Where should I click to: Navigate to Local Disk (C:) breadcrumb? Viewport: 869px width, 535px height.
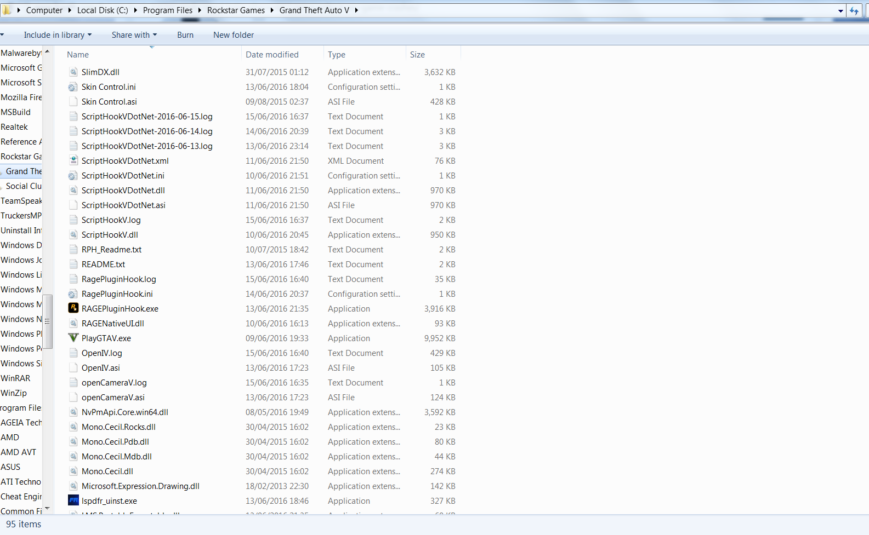pos(103,10)
